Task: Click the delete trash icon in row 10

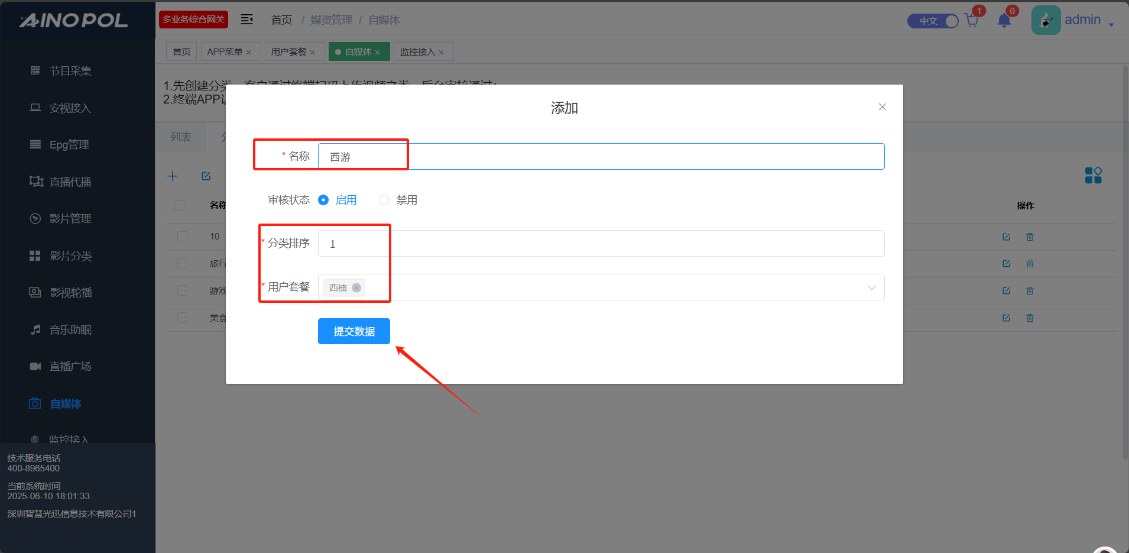Action: pos(1030,237)
